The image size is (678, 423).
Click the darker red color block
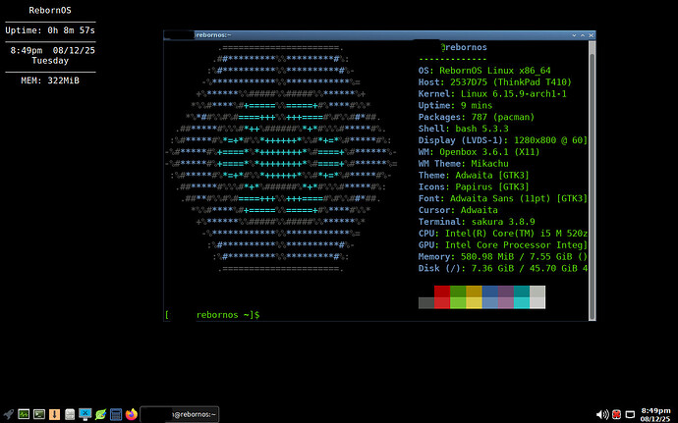[442, 291]
